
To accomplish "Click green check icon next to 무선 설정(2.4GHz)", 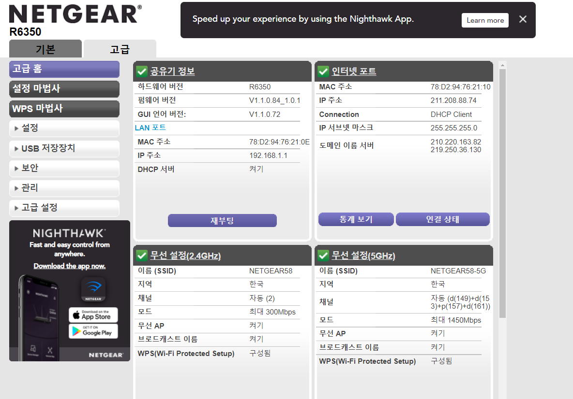I will (x=142, y=256).
